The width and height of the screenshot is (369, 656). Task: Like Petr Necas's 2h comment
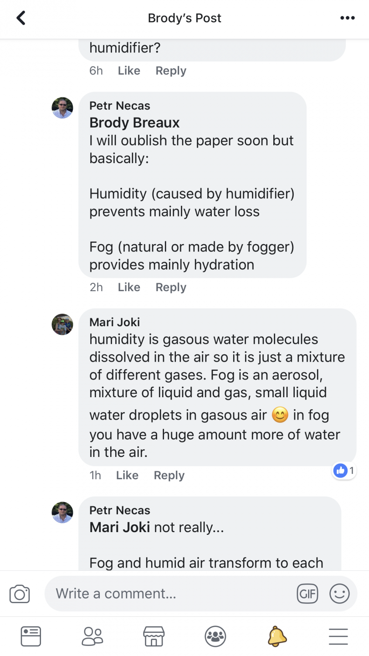click(129, 287)
